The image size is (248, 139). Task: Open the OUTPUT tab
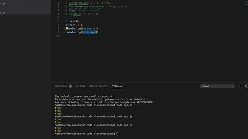81,86
